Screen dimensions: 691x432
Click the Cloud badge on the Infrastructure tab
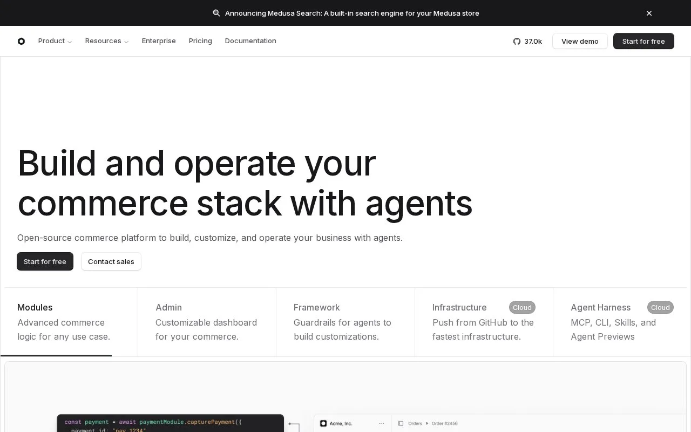pyautogui.click(x=522, y=307)
